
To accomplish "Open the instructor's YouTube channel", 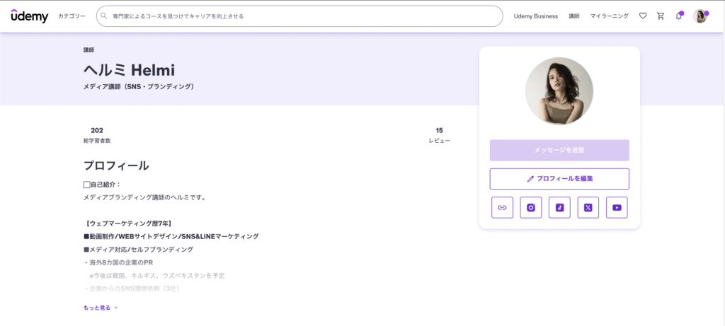I will coord(617,207).
